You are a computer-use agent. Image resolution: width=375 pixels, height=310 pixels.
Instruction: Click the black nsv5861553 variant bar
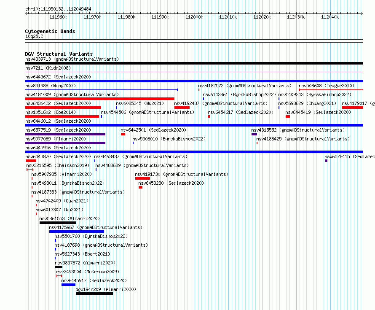(x=58, y=223)
